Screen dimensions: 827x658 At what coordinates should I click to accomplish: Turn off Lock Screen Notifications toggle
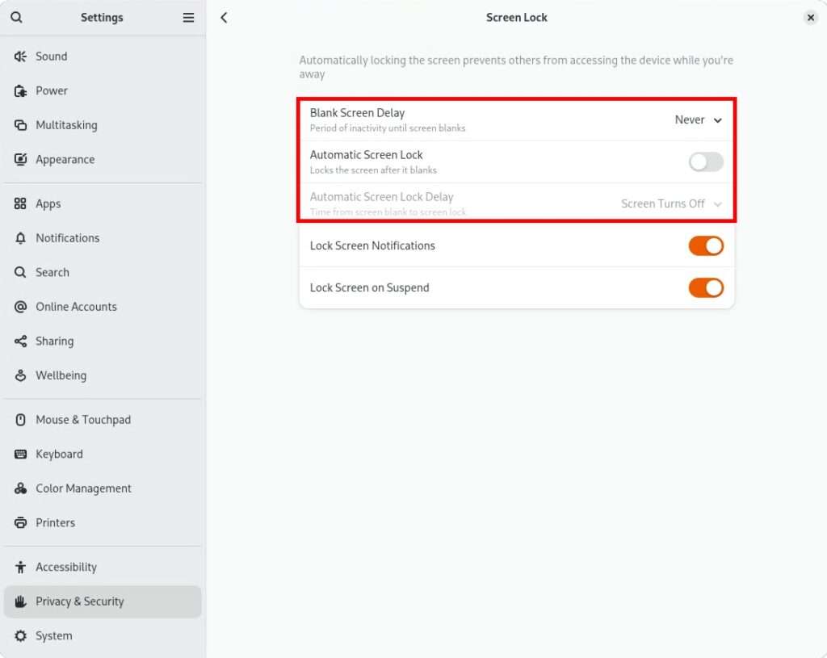705,246
